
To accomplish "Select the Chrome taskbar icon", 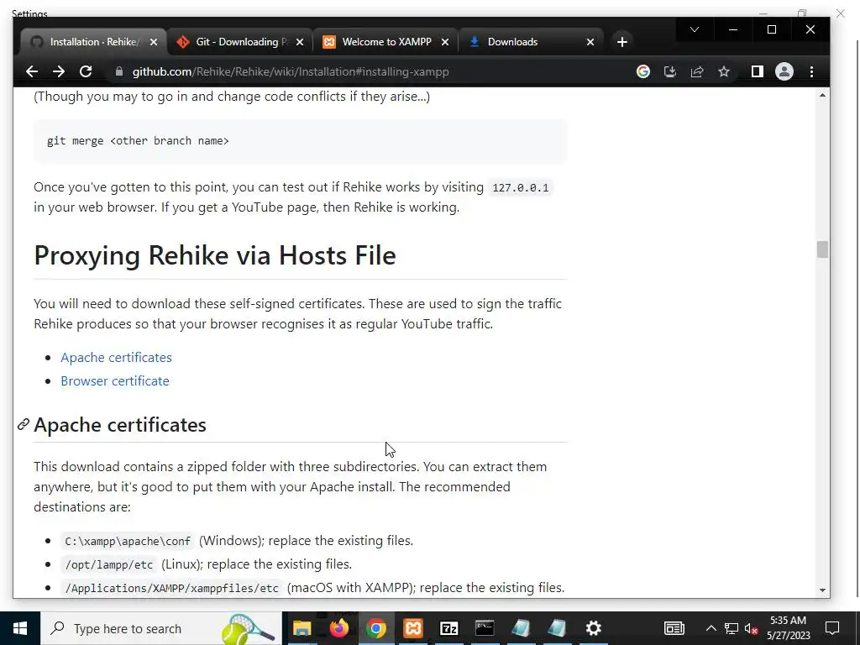I will [x=375, y=628].
